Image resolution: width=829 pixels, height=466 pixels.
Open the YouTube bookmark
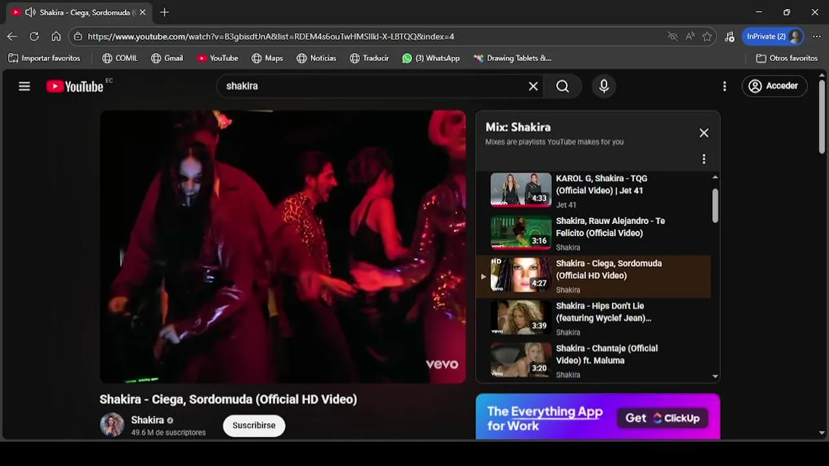(218, 58)
